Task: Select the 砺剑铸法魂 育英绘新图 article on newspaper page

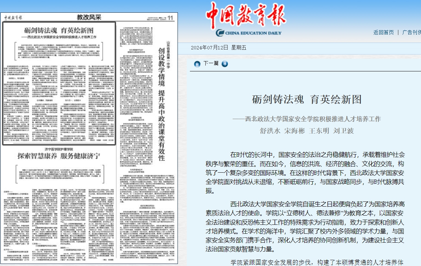Action: point(59,82)
